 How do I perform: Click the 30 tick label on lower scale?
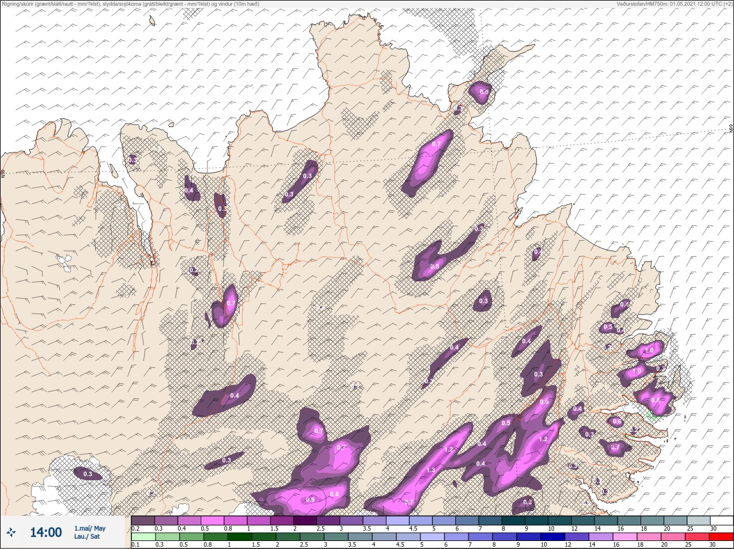point(713,544)
